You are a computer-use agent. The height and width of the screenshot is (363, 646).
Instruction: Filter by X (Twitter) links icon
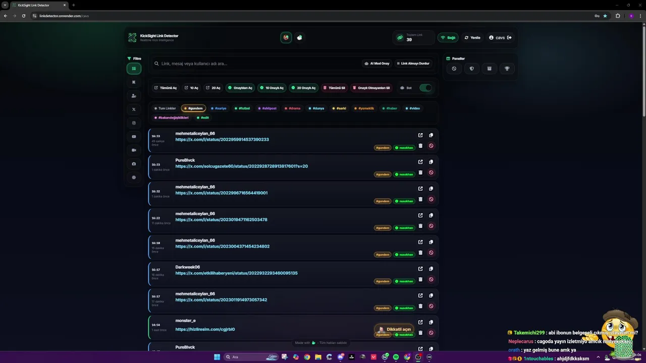[134, 109]
